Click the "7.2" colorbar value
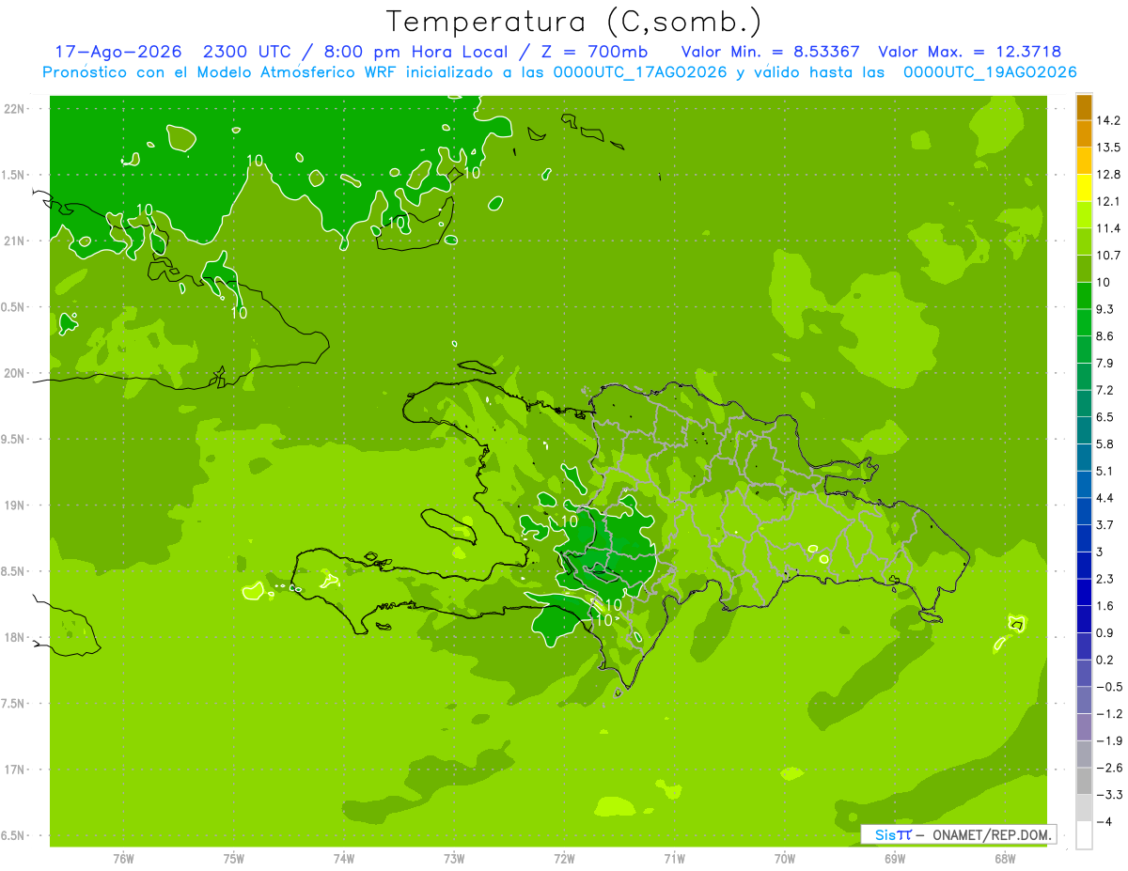 click(1105, 390)
